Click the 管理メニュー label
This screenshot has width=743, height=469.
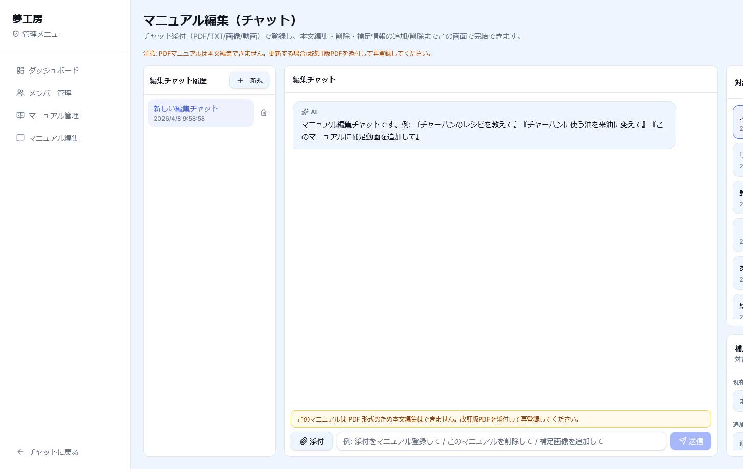click(43, 34)
